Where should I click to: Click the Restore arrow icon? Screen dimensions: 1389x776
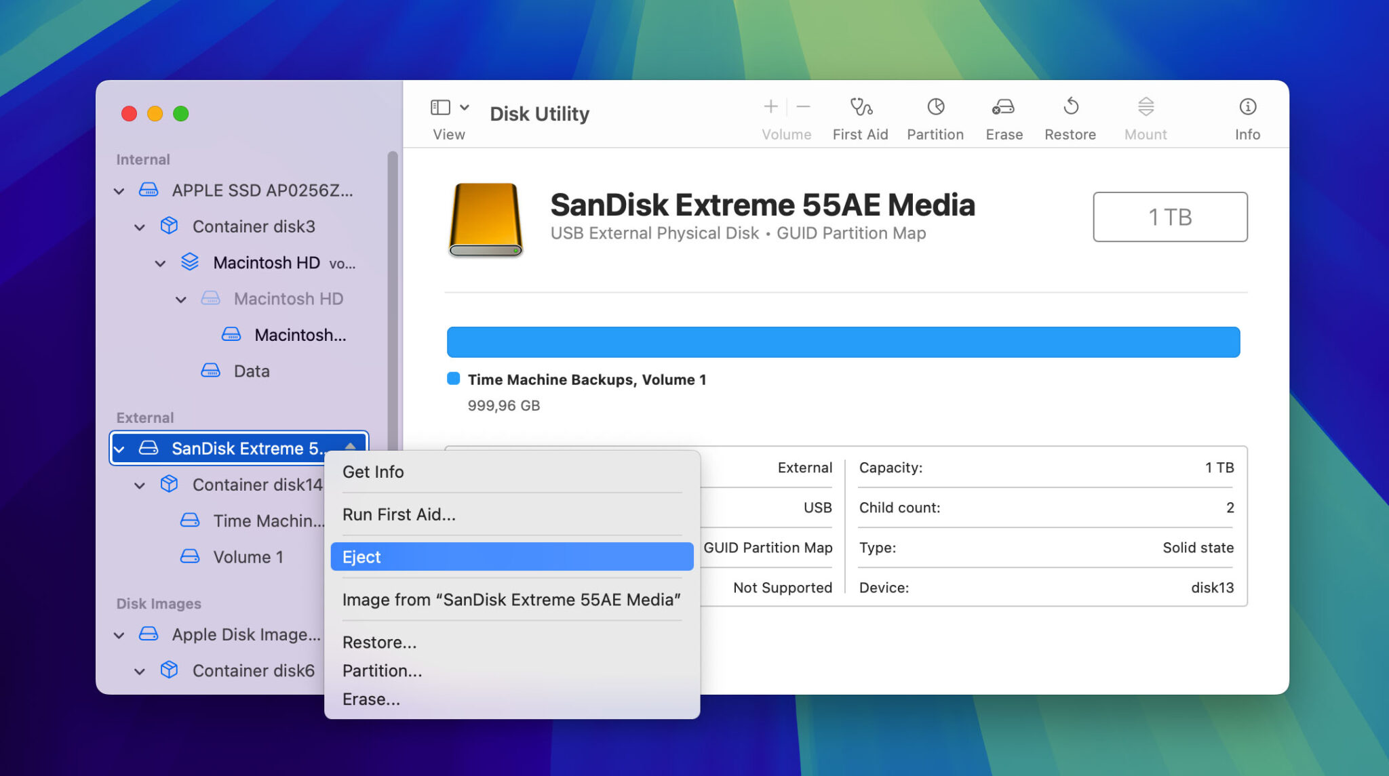(x=1070, y=107)
